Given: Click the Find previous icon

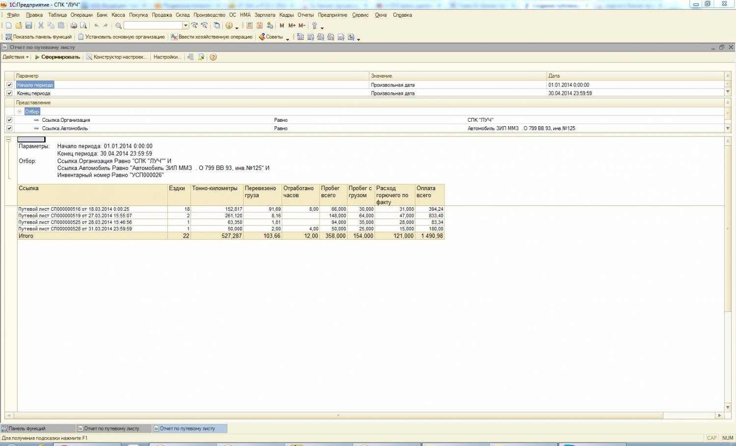Looking at the screenshot, I should coord(204,26).
